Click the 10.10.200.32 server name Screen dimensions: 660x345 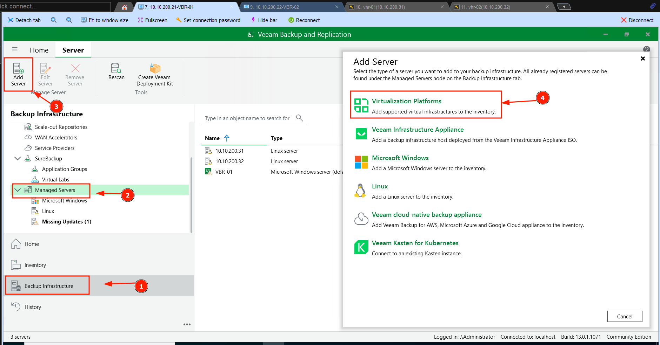(x=229, y=161)
